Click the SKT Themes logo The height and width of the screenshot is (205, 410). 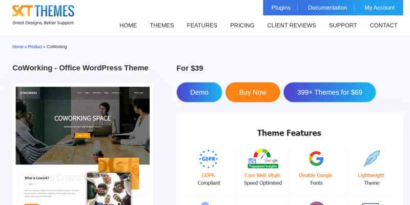tap(43, 15)
